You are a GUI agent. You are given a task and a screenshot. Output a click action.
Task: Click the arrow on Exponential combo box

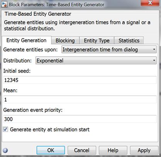point(154,61)
